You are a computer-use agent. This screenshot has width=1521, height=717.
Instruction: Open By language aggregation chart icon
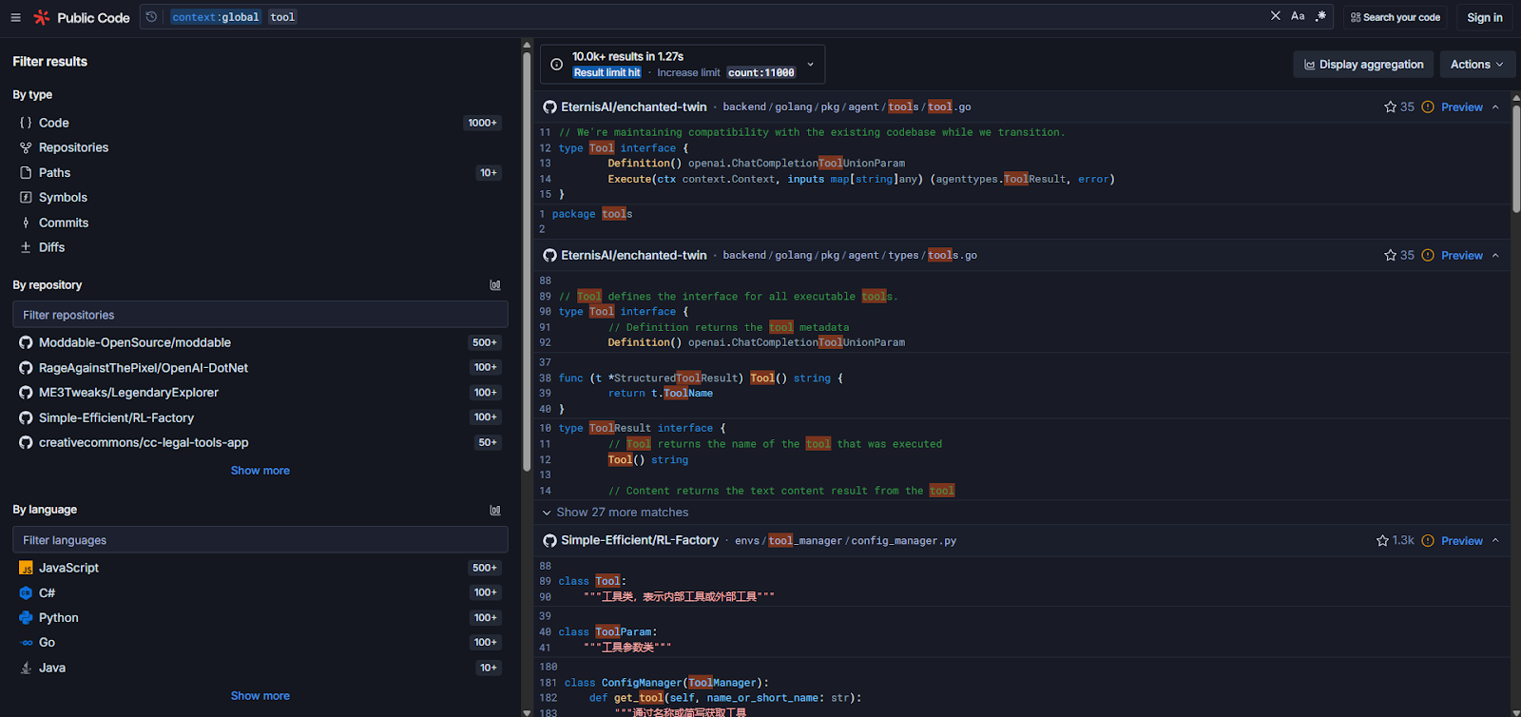[495, 510]
